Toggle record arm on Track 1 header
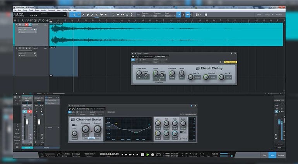The image size is (298, 164). 27,25
